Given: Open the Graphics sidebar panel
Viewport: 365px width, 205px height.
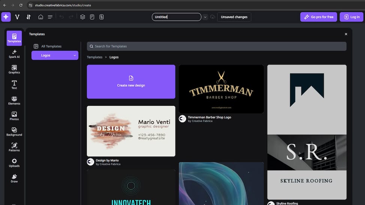Looking at the screenshot, I should (x=14, y=69).
